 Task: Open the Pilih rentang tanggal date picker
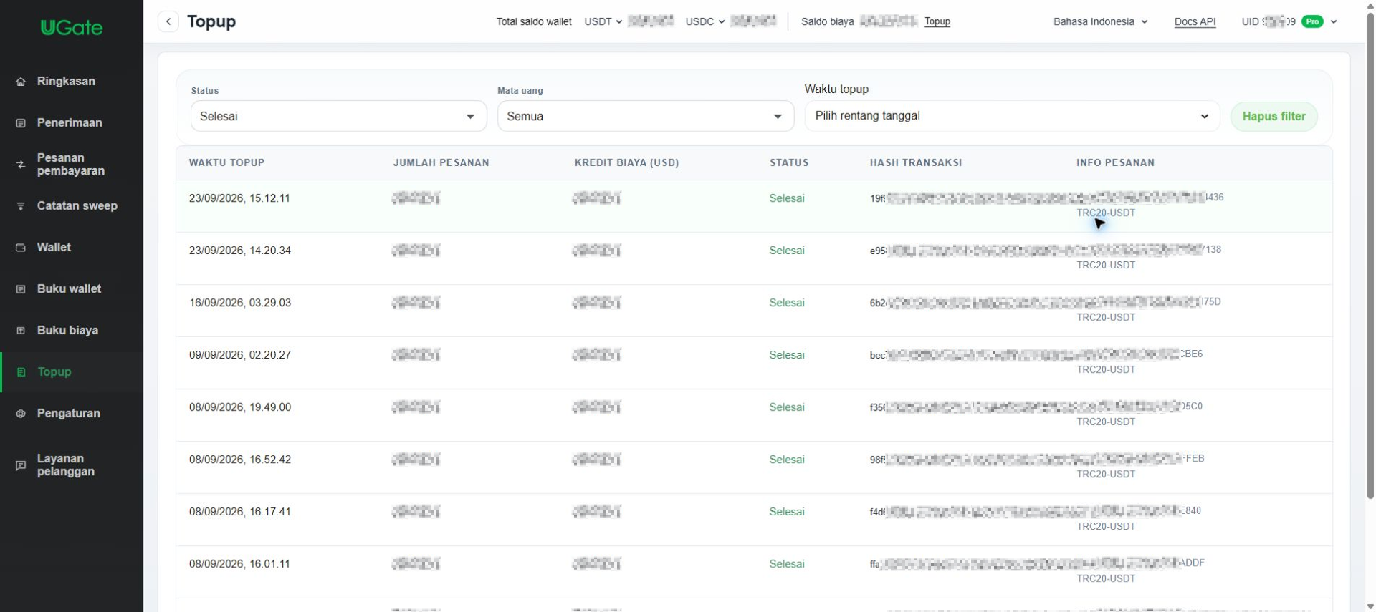(x=1012, y=116)
